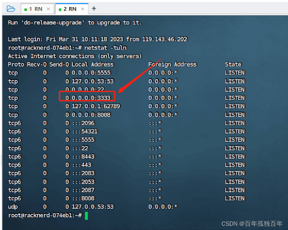Add a new session tab

click(x=94, y=9)
